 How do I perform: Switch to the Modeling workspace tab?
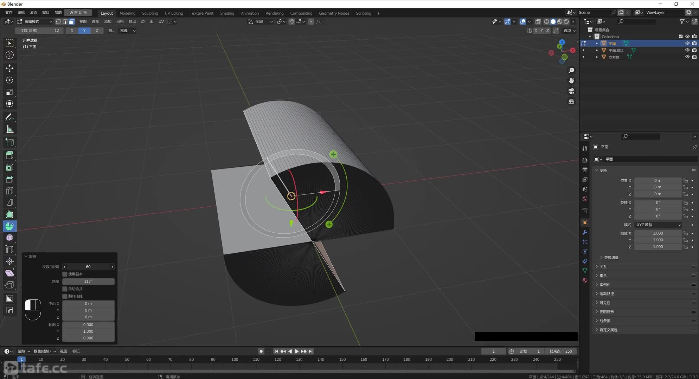pos(127,13)
